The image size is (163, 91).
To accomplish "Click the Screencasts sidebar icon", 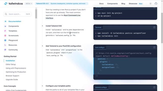I will [5, 36].
